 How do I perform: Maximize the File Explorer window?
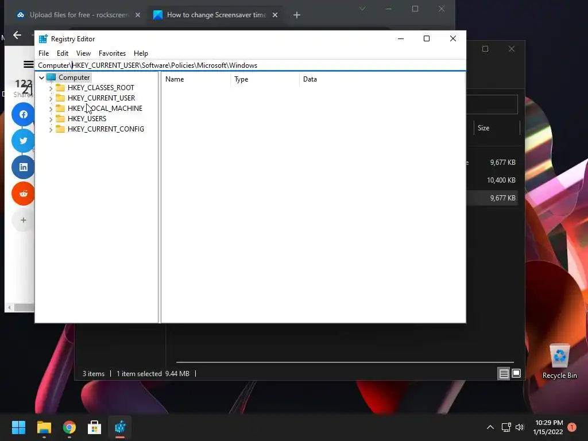(485, 49)
